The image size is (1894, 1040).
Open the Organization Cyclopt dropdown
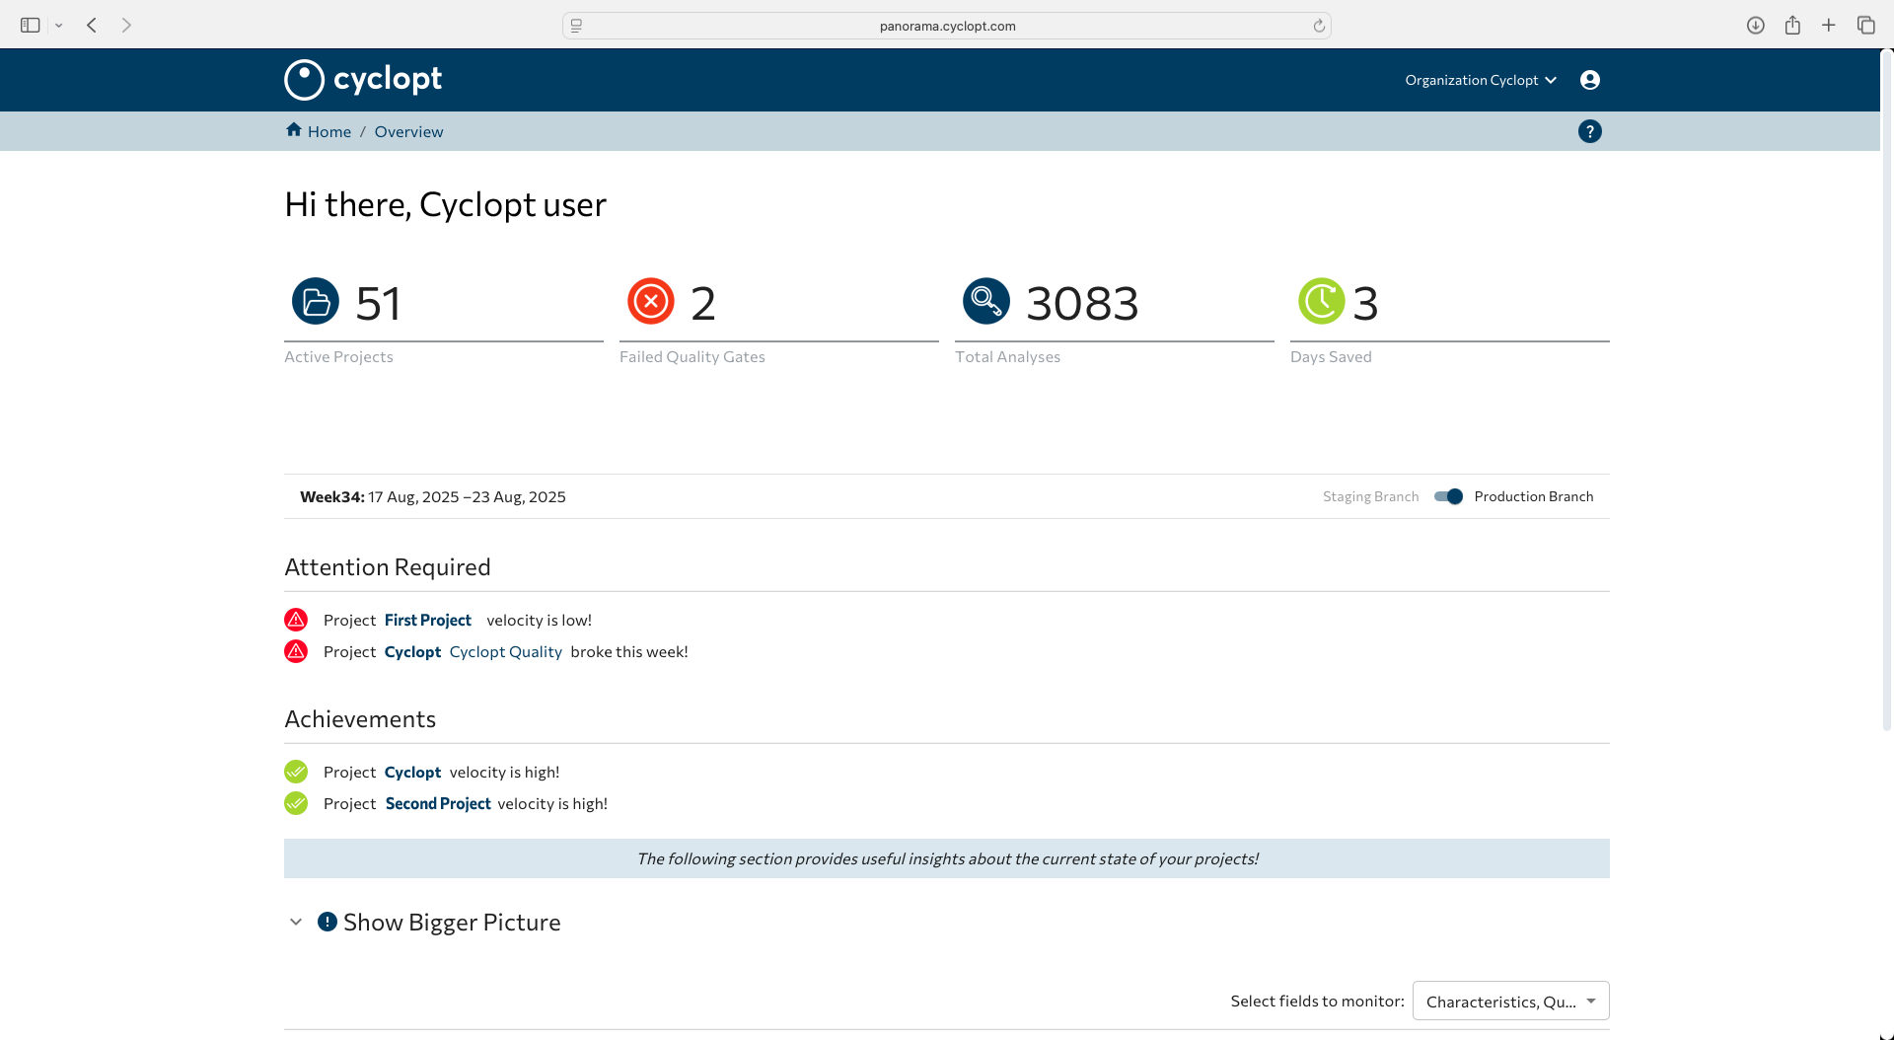click(1481, 80)
